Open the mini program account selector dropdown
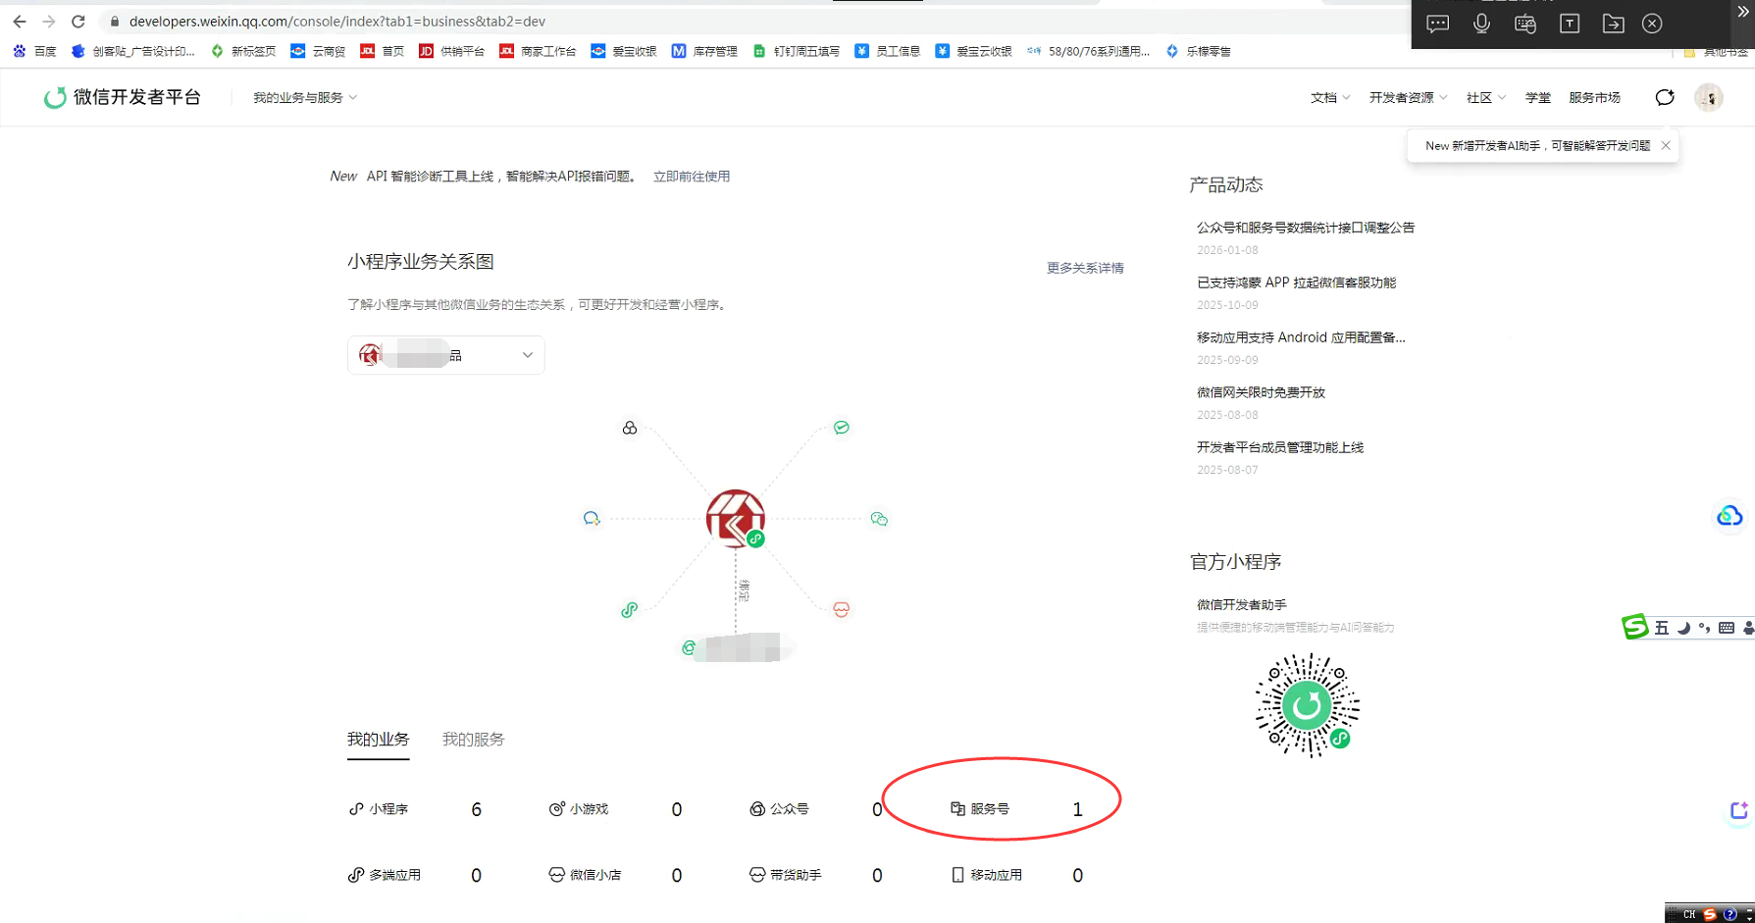Image resolution: width=1755 pixels, height=923 pixels. [446, 355]
